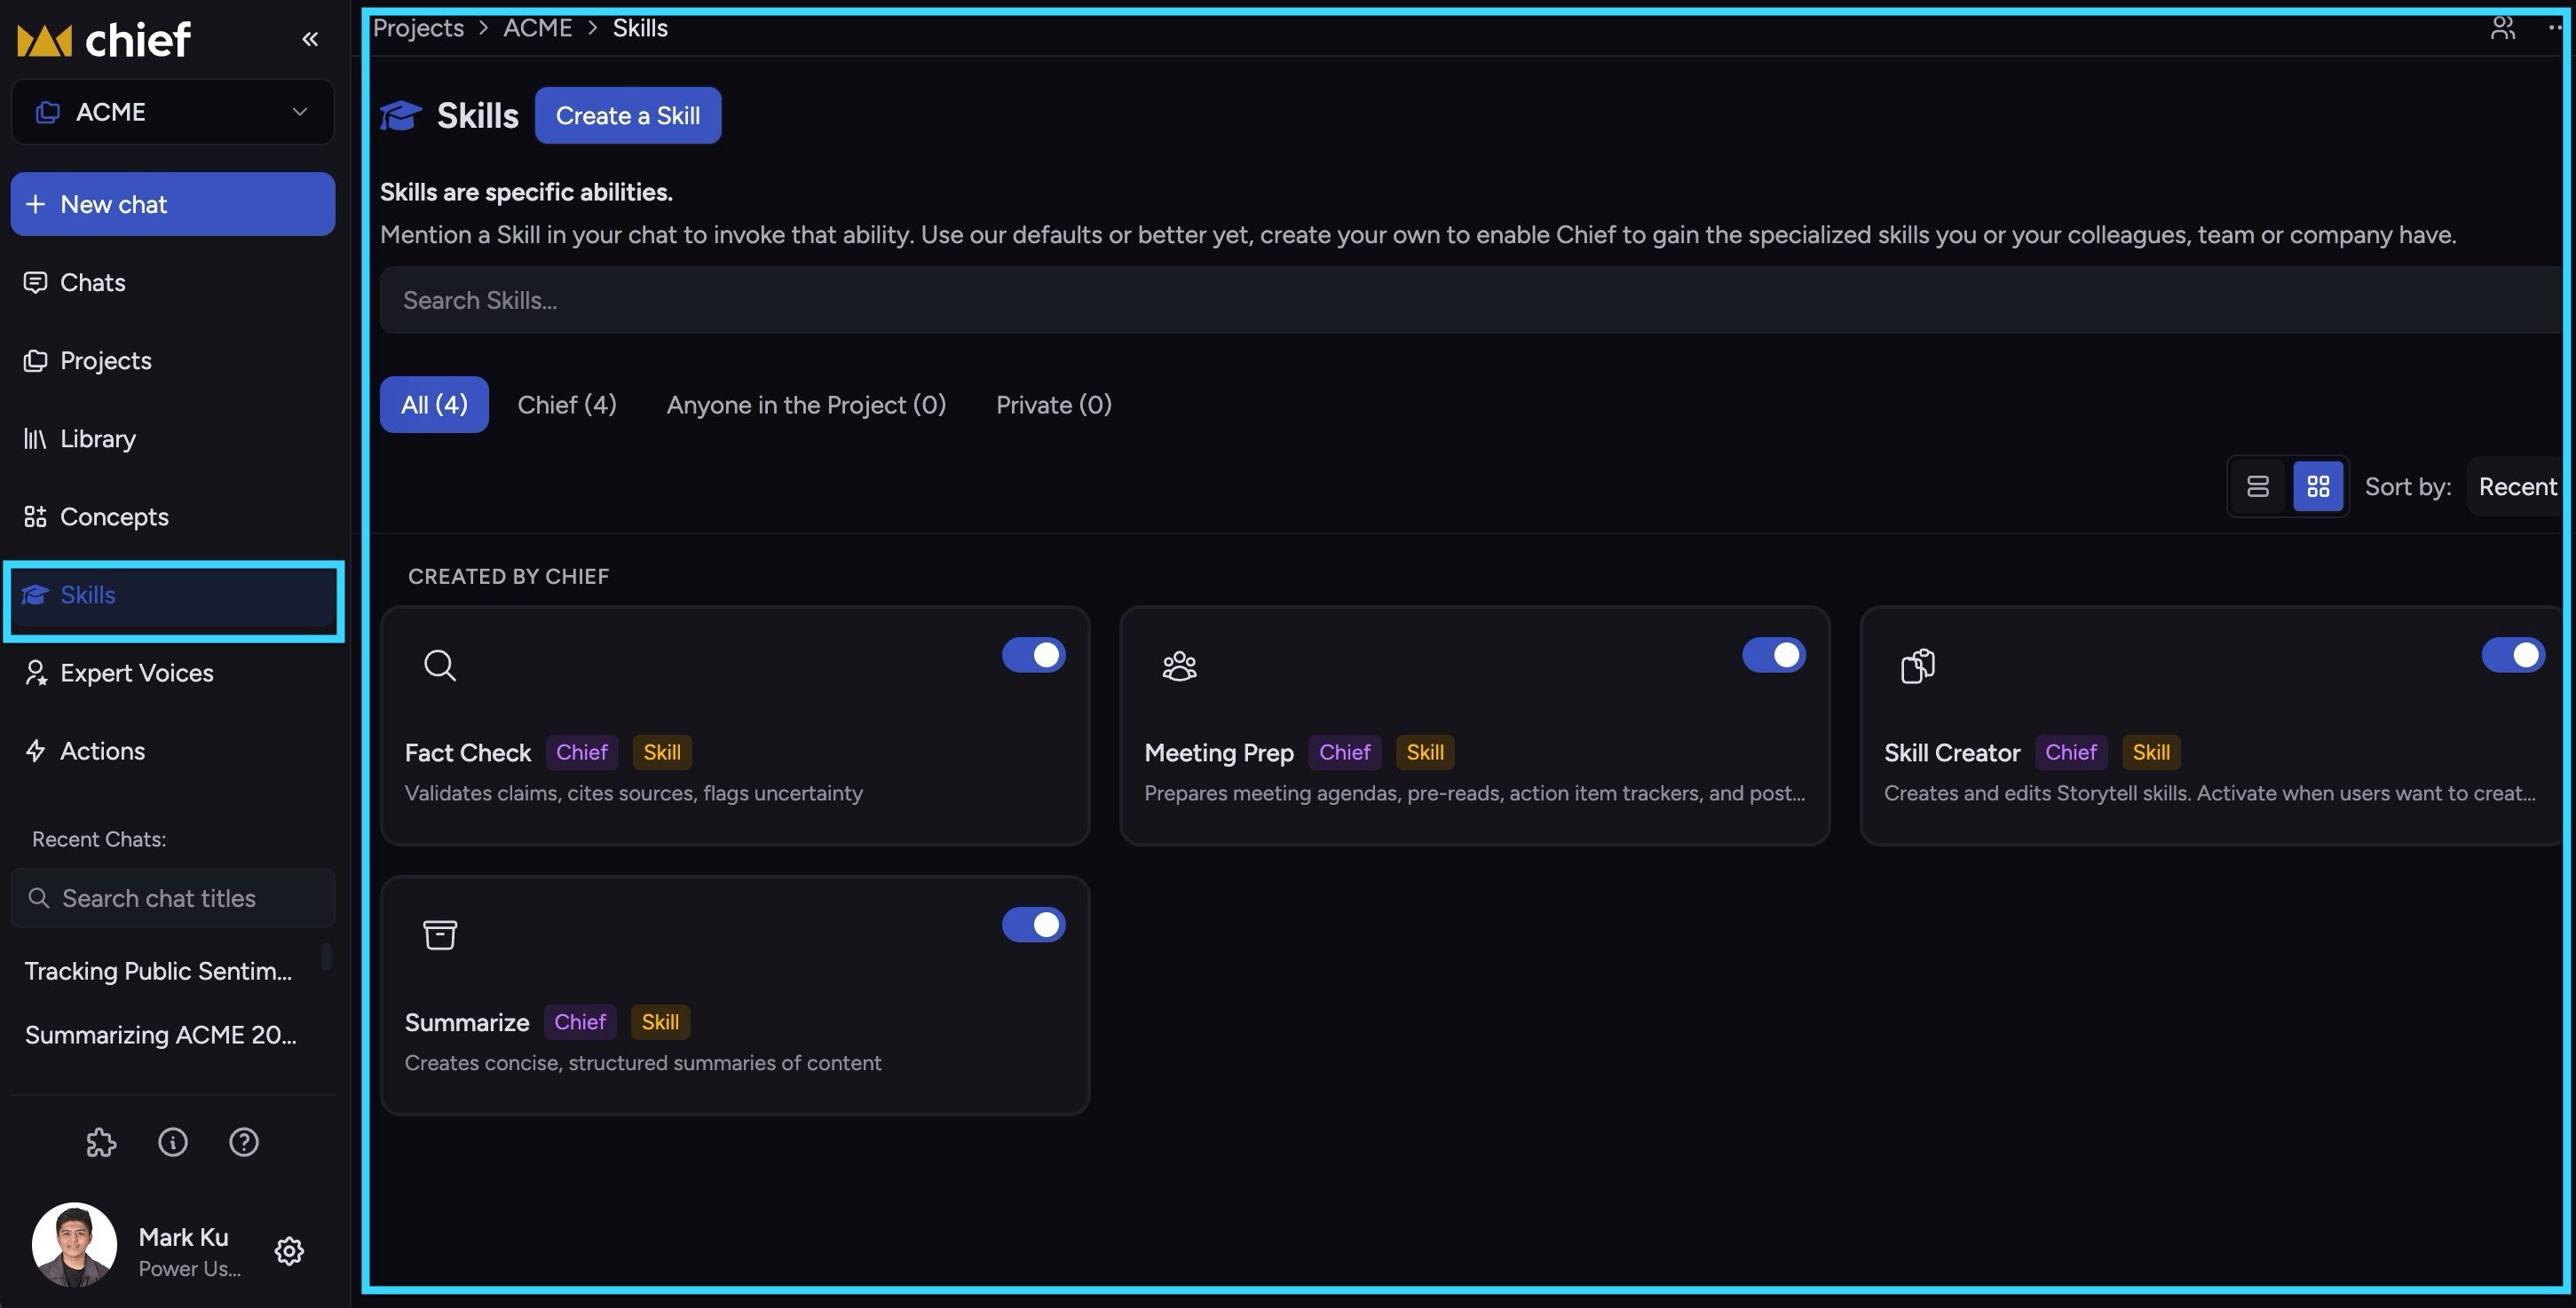Select the All (4) tab
The height and width of the screenshot is (1308, 2576).
pos(434,405)
